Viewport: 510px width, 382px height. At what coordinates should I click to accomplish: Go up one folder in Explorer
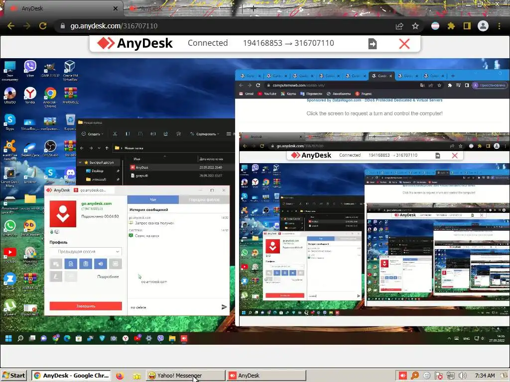coord(107,148)
